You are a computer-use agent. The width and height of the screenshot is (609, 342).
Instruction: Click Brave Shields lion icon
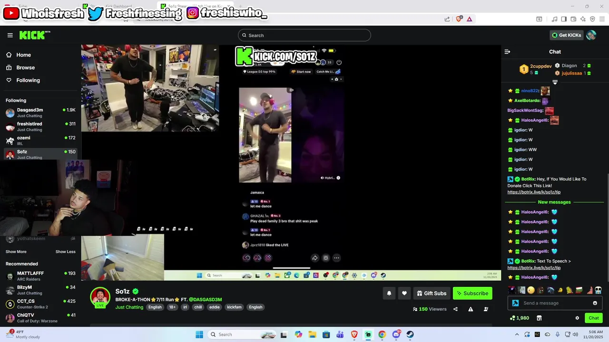click(x=459, y=19)
